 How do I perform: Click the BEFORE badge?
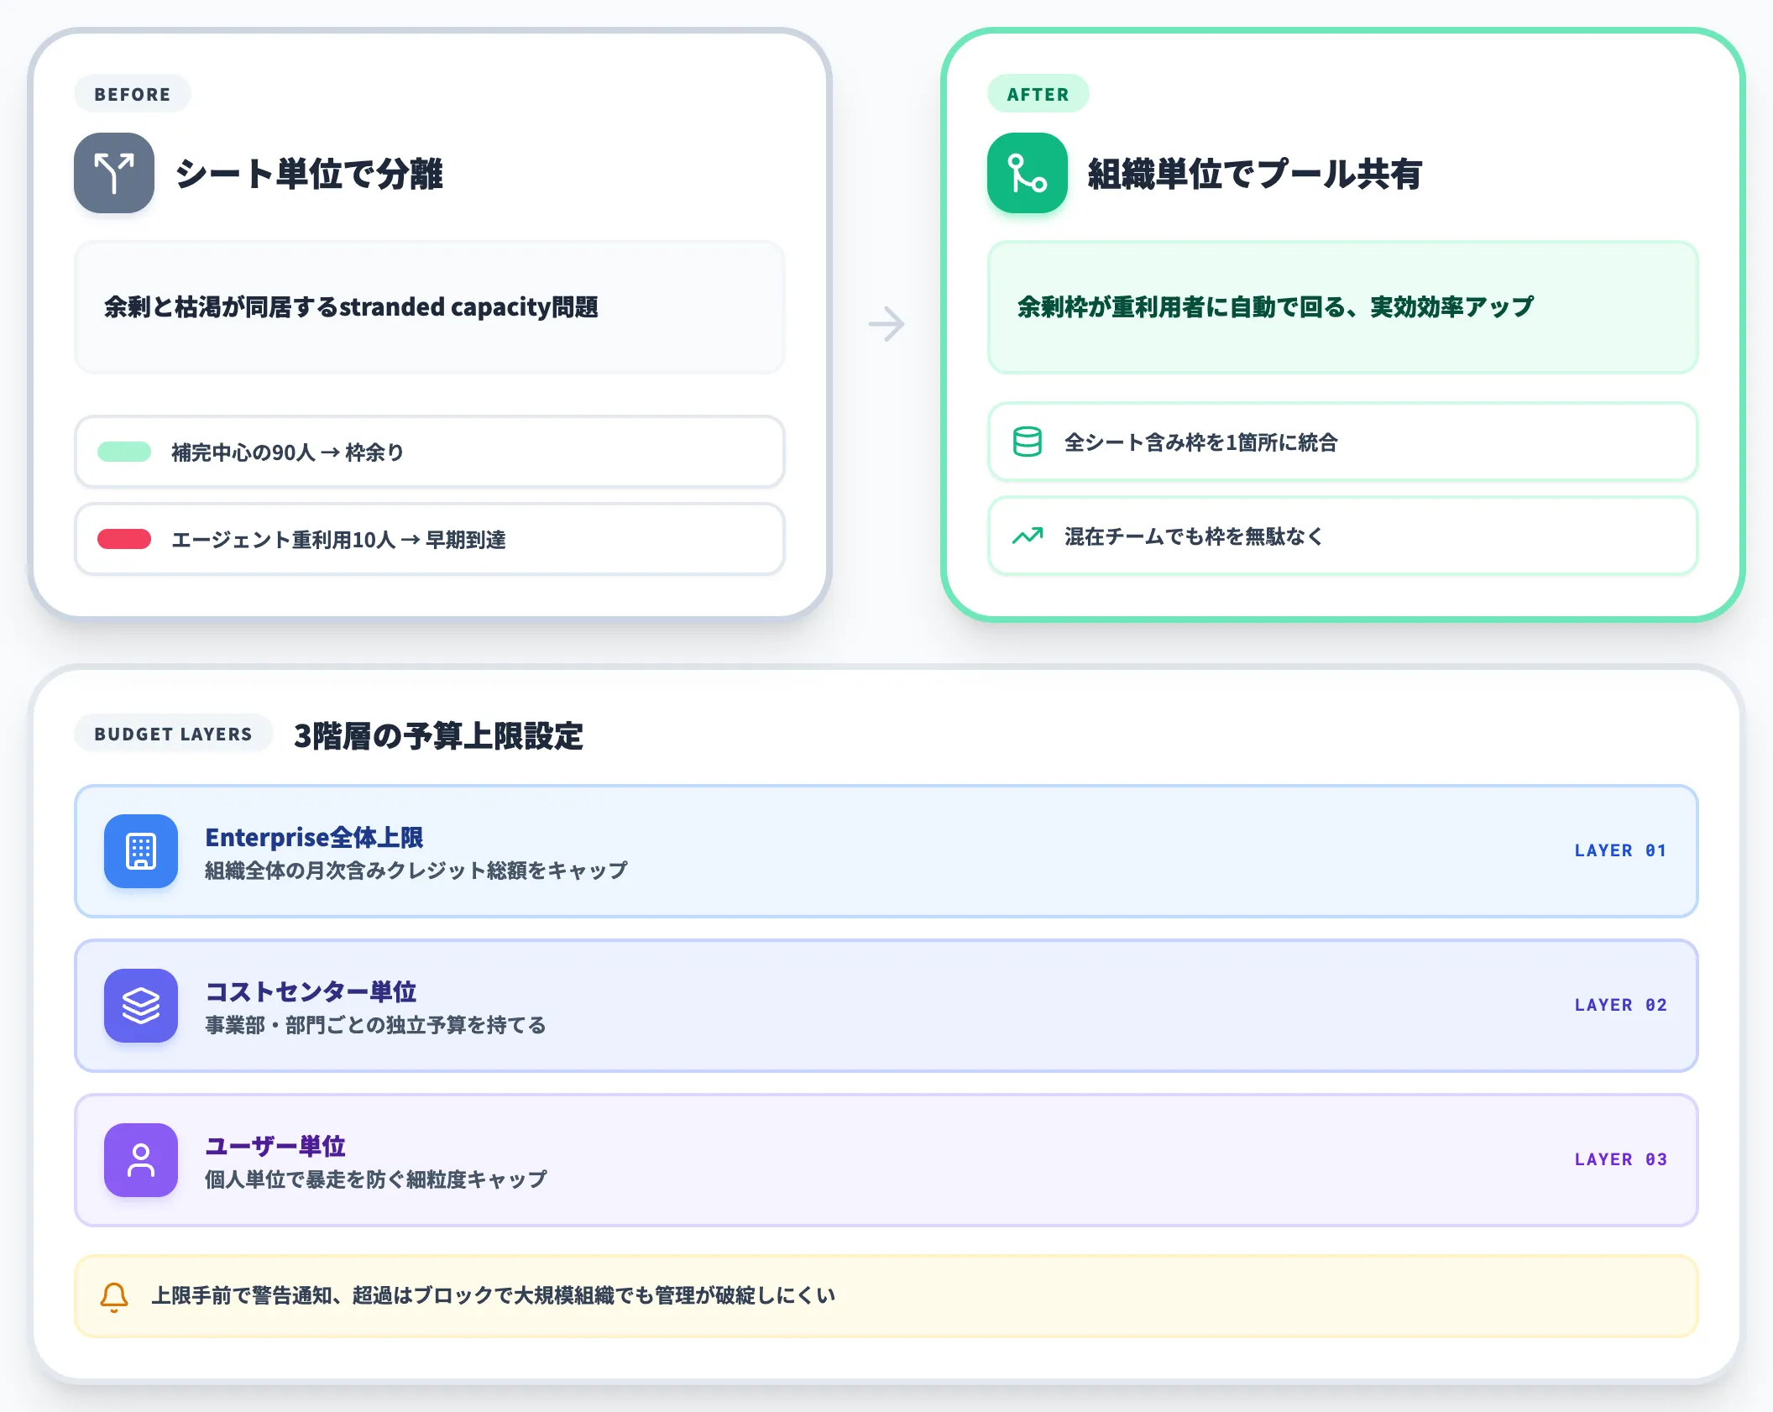click(x=133, y=94)
